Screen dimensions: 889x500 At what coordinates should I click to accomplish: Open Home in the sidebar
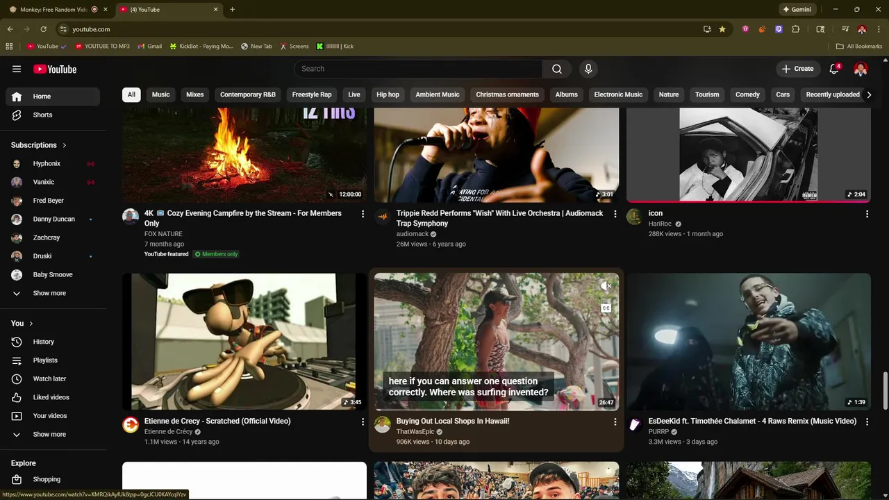click(53, 97)
